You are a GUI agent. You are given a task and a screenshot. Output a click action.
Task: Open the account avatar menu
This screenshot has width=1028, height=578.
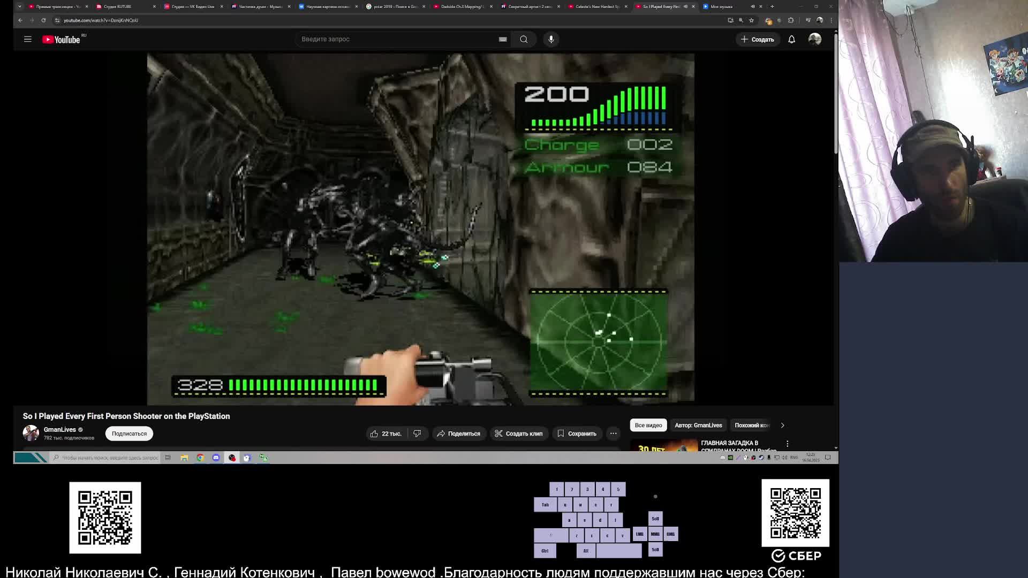coord(814,39)
